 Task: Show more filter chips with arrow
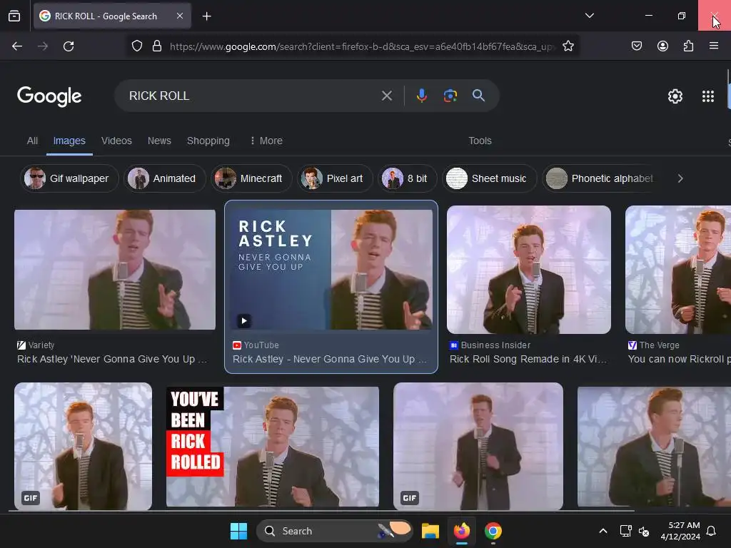pos(680,178)
